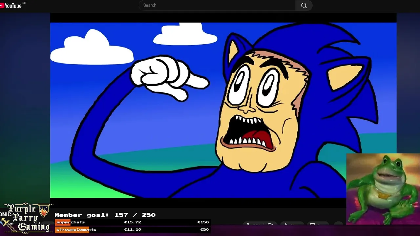Click the Purple Parry Gaming logo
This screenshot has height=236, width=420.
click(27, 218)
